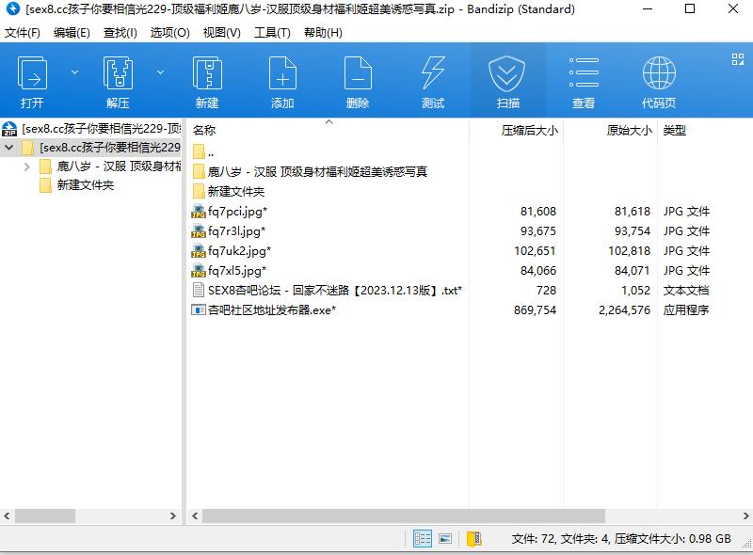Sort by 类型 column header
The image size is (753, 555).
(x=674, y=130)
